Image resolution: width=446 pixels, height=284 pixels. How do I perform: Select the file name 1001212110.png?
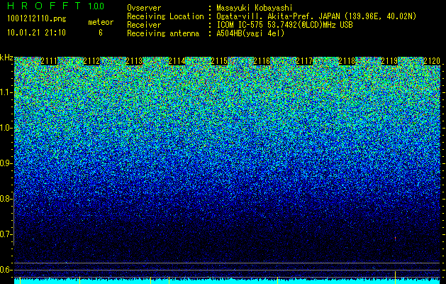(37, 18)
